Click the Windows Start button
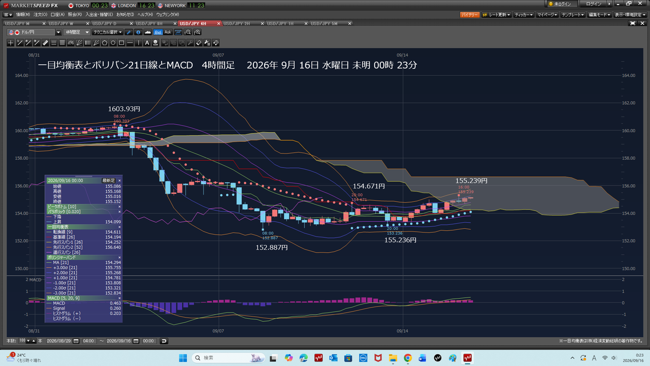The width and height of the screenshot is (650, 366). tap(183, 358)
